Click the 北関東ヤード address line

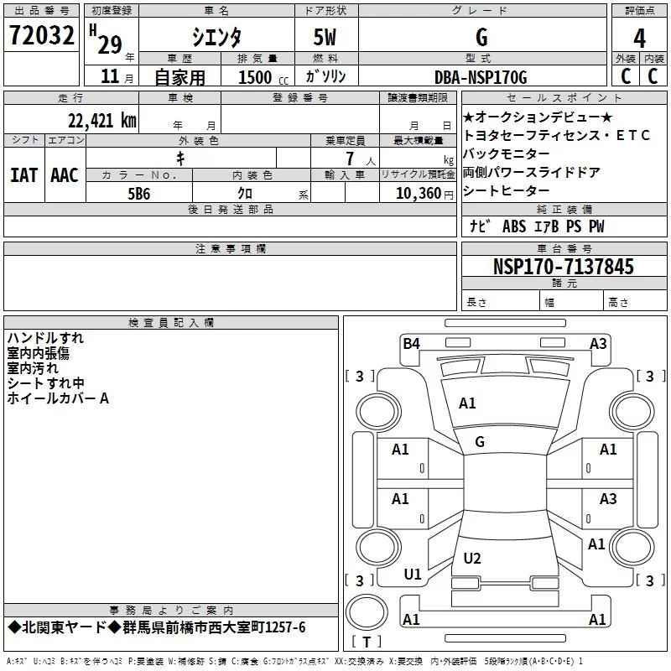click(157, 627)
